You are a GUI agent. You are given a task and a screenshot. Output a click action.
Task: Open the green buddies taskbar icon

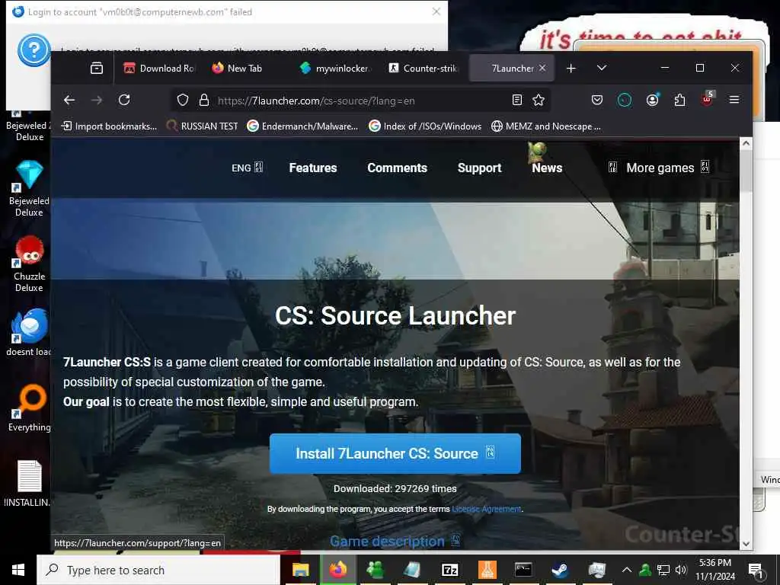pos(375,570)
